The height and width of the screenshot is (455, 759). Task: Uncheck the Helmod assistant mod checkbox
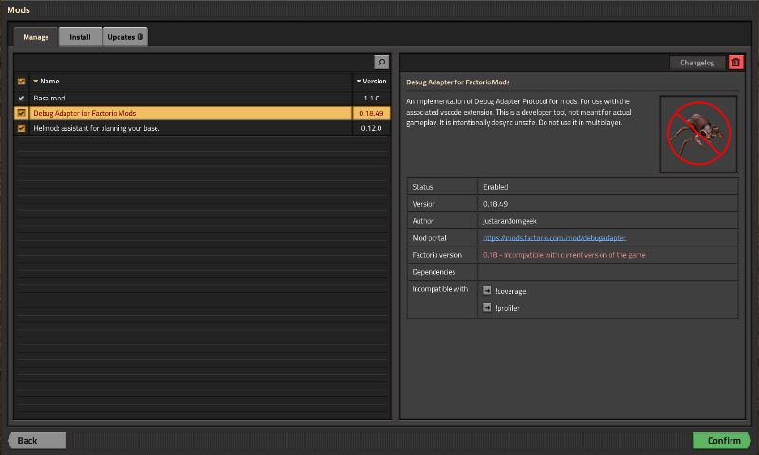(x=22, y=128)
